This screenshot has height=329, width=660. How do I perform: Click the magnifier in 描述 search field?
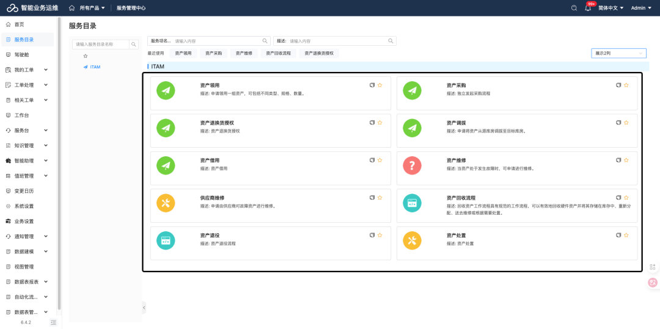pos(391,41)
